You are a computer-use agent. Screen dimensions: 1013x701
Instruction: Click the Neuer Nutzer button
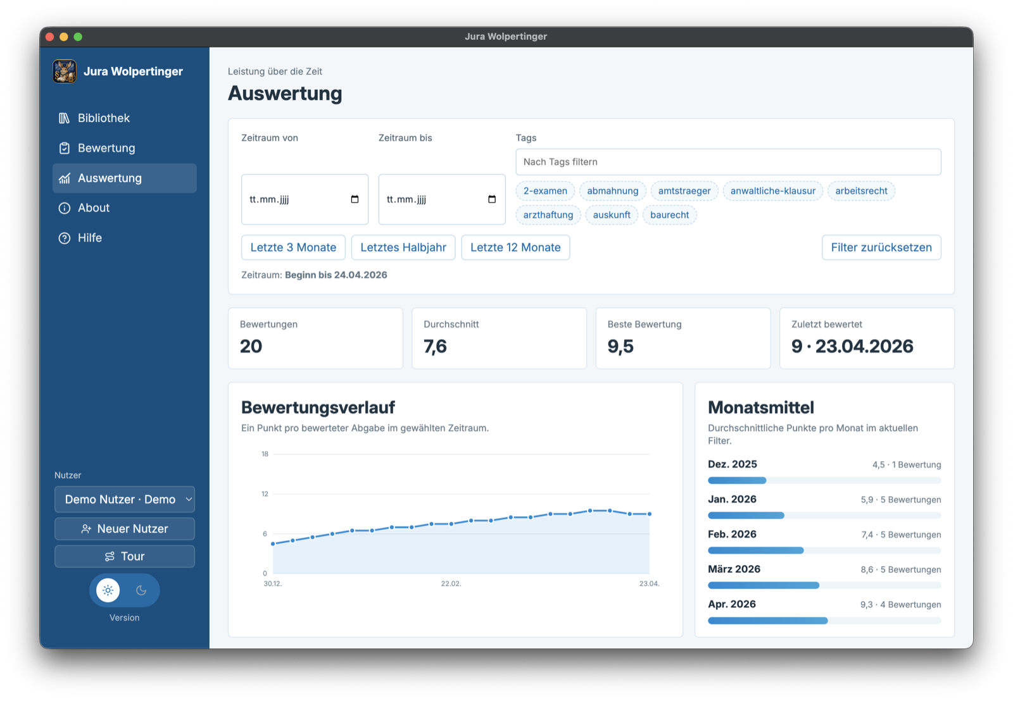point(125,529)
